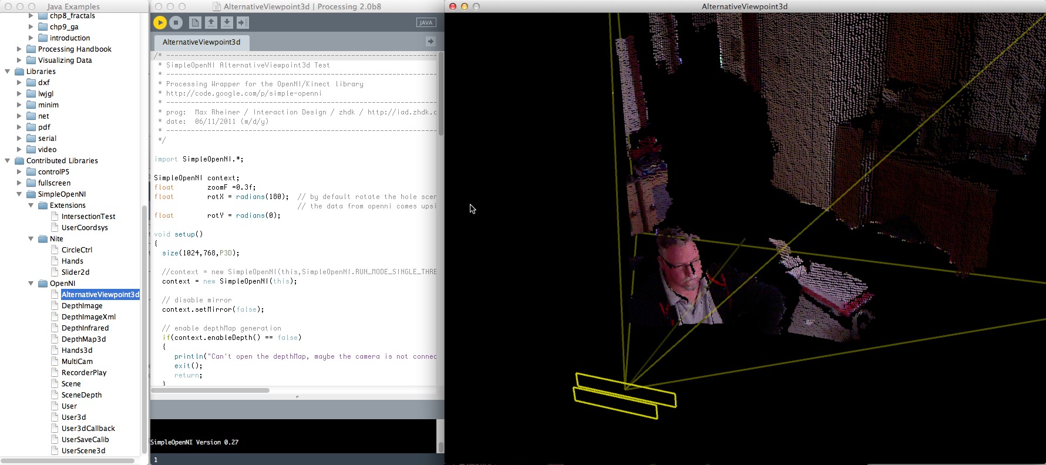Create a new sketch with New icon

(x=196, y=22)
